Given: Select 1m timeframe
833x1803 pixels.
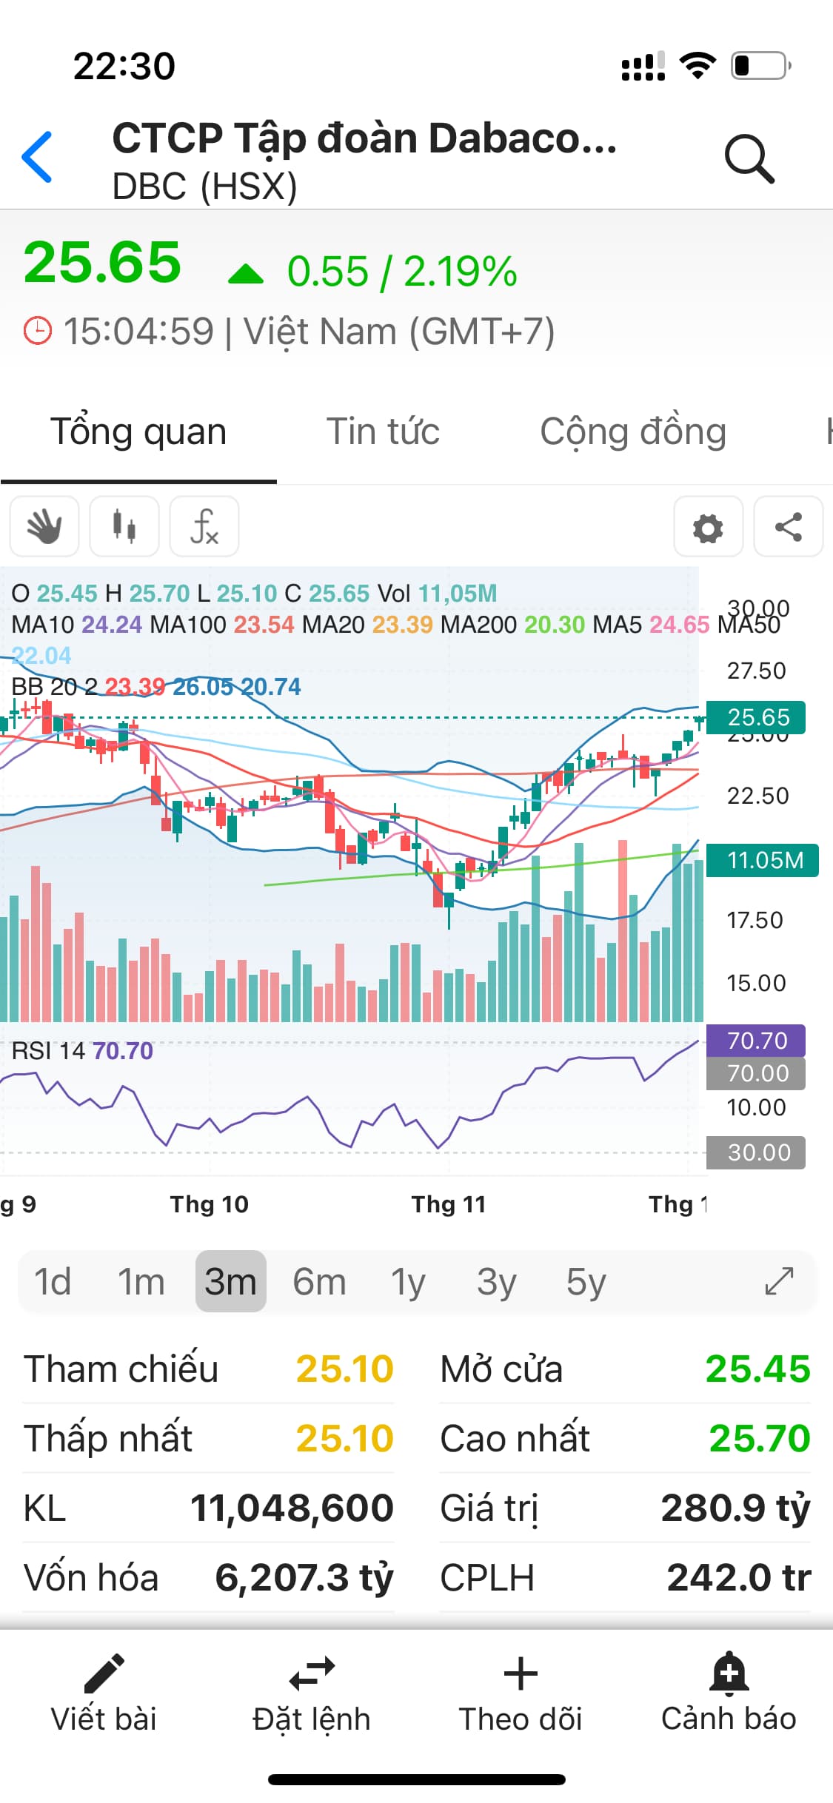Looking at the screenshot, I should point(141,1281).
